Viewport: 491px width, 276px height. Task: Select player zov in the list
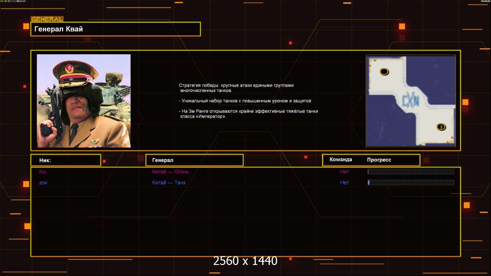tap(43, 183)
